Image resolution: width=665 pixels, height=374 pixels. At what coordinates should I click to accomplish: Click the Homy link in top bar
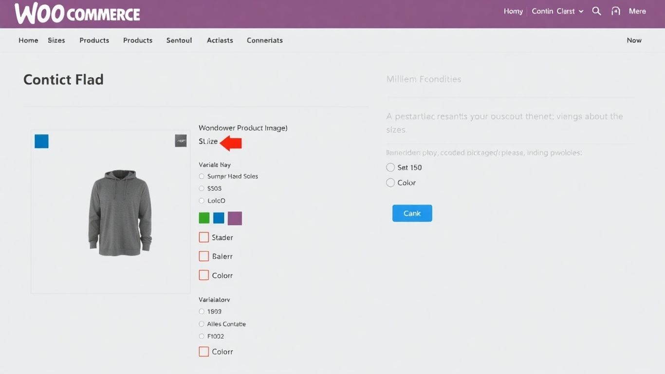(x=513, y=11)
